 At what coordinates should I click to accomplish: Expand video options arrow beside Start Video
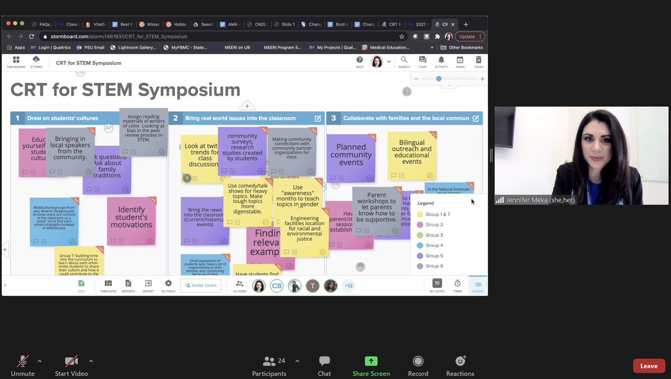point(91,360)
